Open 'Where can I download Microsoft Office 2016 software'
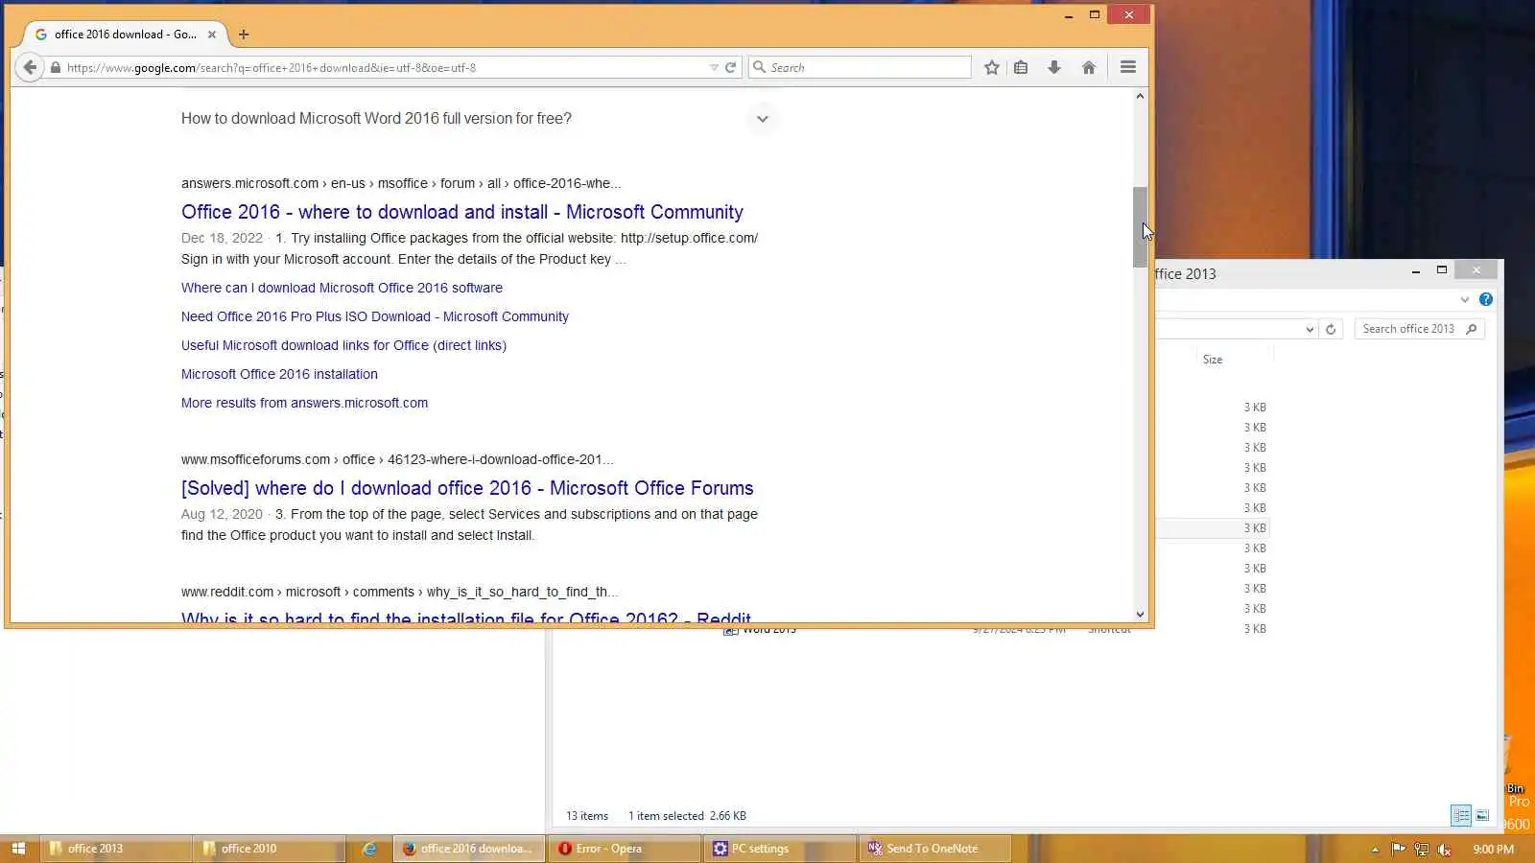The width and height of the screenshot is (1535, 863). coord(342,288)
